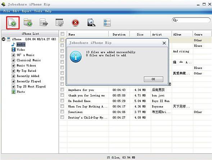Open the Edit menu
Viewport: 212px width, 160px height.
click(x=16, y=11)
